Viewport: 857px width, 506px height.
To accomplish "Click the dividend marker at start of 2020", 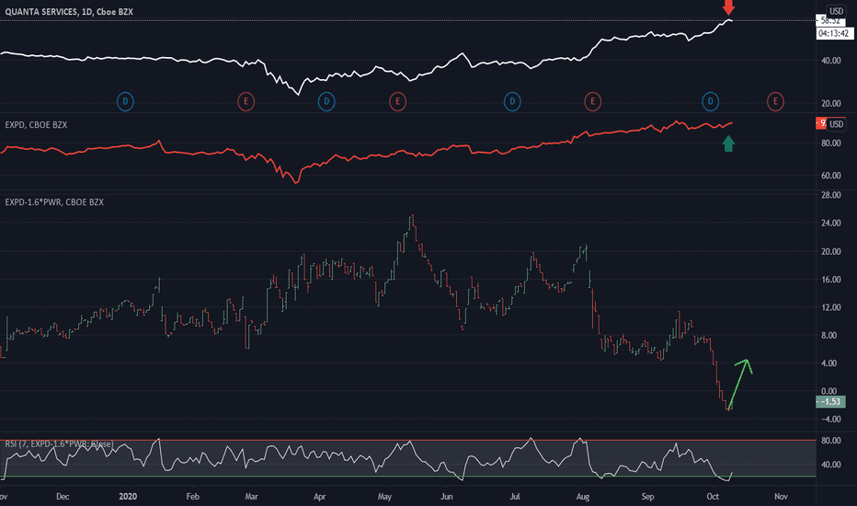I will (125, 101).
